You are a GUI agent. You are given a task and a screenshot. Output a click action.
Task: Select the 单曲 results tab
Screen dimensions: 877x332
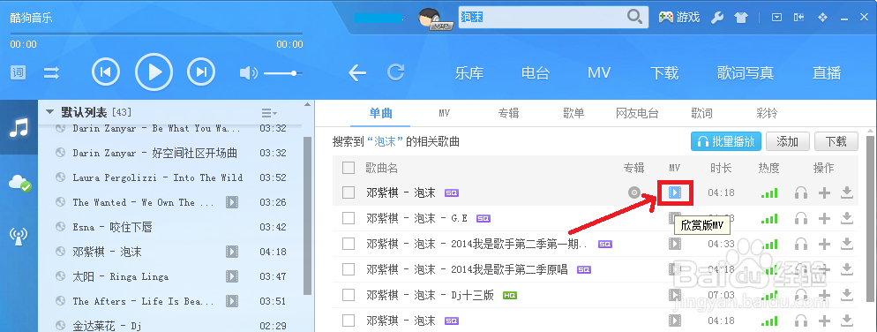381,113
